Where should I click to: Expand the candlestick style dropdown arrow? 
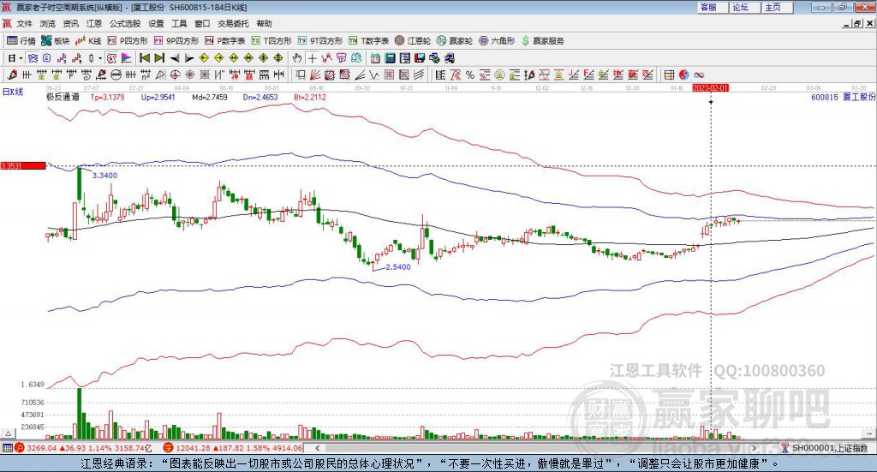point(100,57)
